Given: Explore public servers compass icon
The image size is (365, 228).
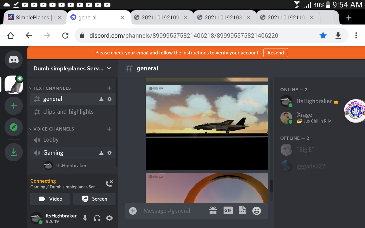Looking at the screenshot, I should point(14,127).
